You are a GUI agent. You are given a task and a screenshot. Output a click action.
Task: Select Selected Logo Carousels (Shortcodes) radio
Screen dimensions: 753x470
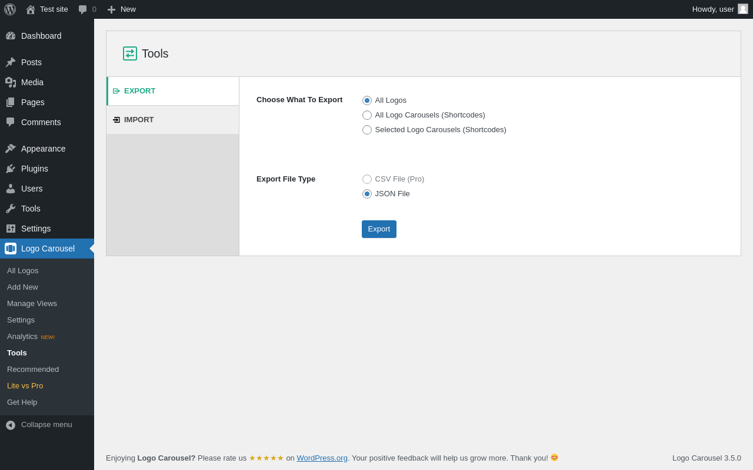(367, 130)
